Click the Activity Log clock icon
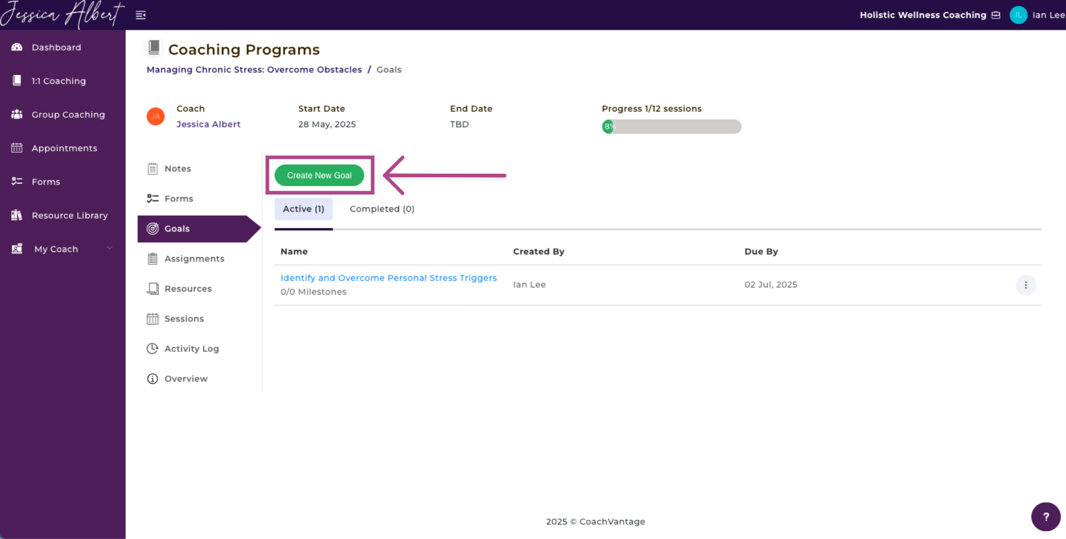1066x539 pixels. click(152, 348)
